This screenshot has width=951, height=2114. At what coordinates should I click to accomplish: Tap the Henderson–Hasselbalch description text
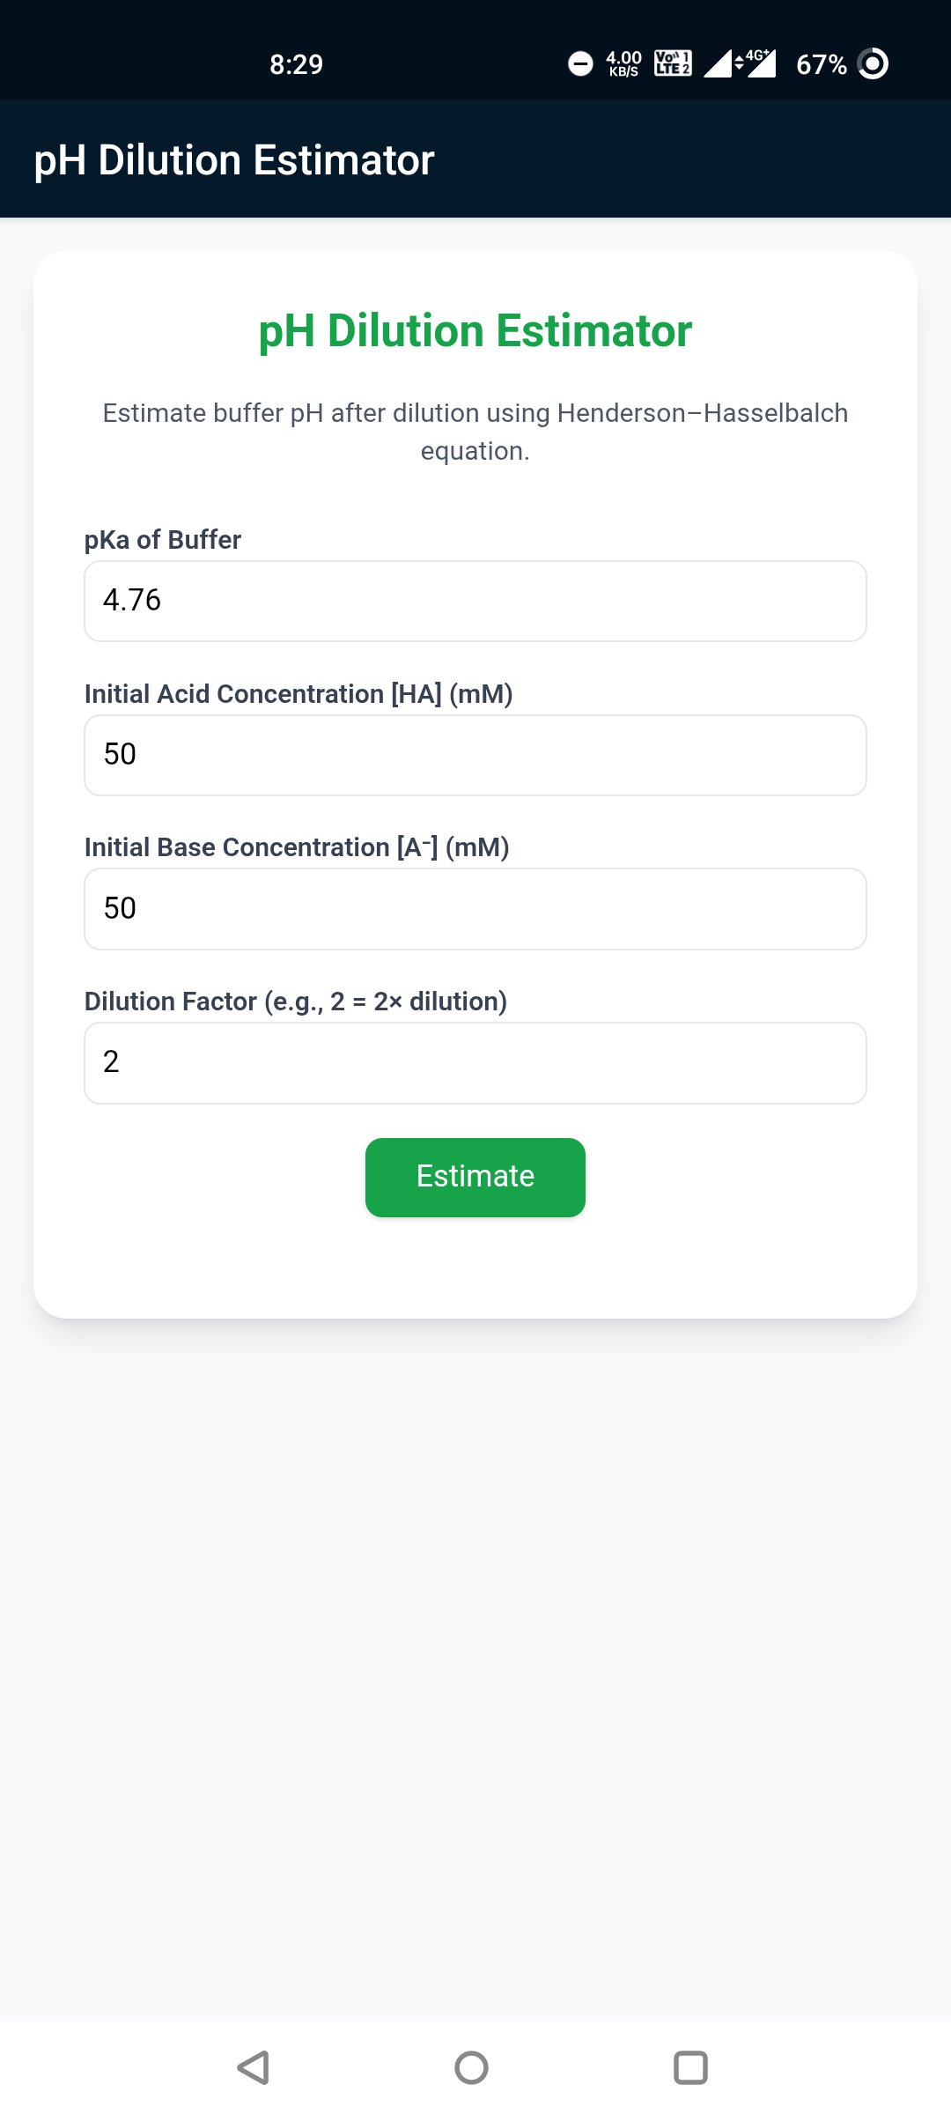[x=475, y=432]
